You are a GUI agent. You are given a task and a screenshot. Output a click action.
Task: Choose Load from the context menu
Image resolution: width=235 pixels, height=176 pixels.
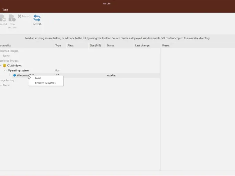click(46, 78)
